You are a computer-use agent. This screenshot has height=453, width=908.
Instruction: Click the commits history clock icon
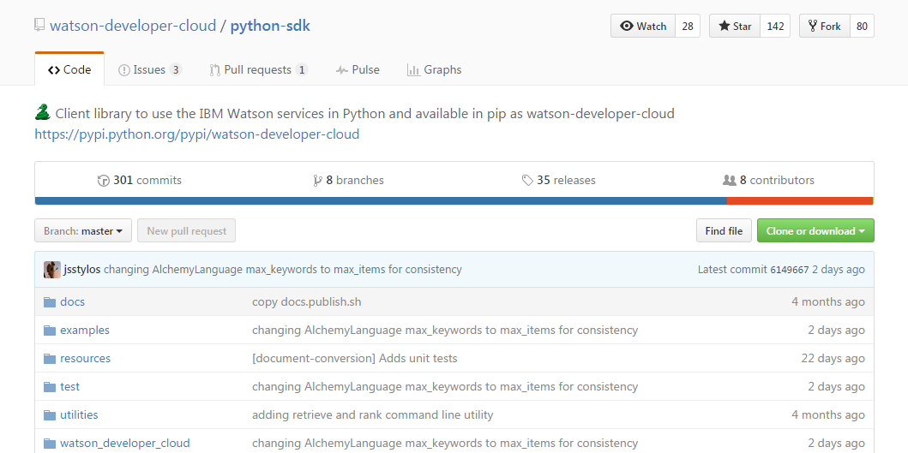click(103, 181)
